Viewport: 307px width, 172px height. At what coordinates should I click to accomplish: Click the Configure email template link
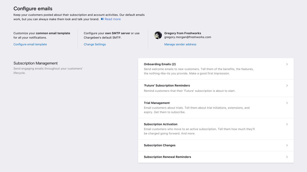tap(30, 44)
